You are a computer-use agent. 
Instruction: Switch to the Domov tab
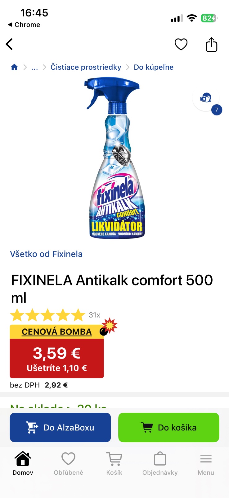click(x=23, y=463)
